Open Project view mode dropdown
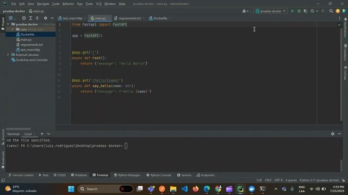Screen dimensions: 348x195 coord(12,18)
